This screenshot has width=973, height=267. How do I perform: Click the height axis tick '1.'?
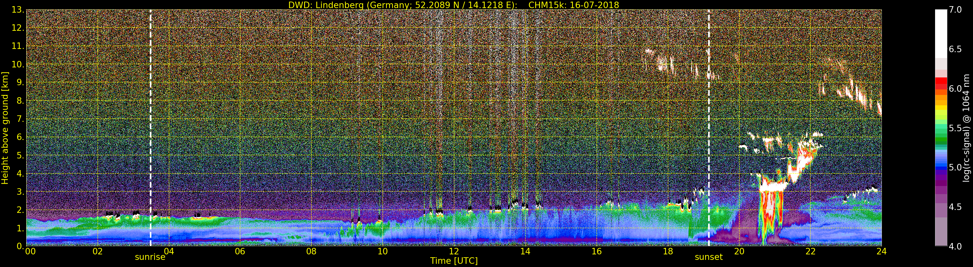(x=20, y=228)
